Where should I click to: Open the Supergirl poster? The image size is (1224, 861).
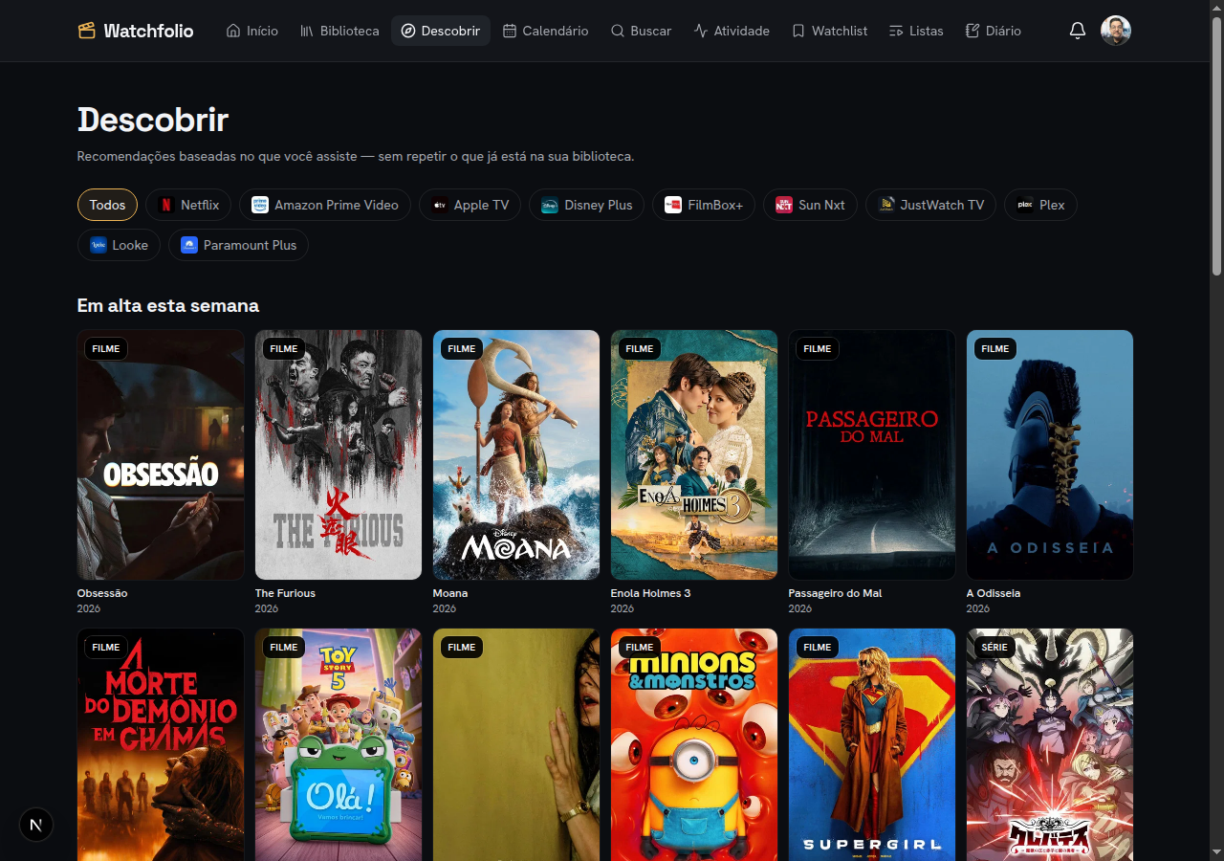coord(872,744)
